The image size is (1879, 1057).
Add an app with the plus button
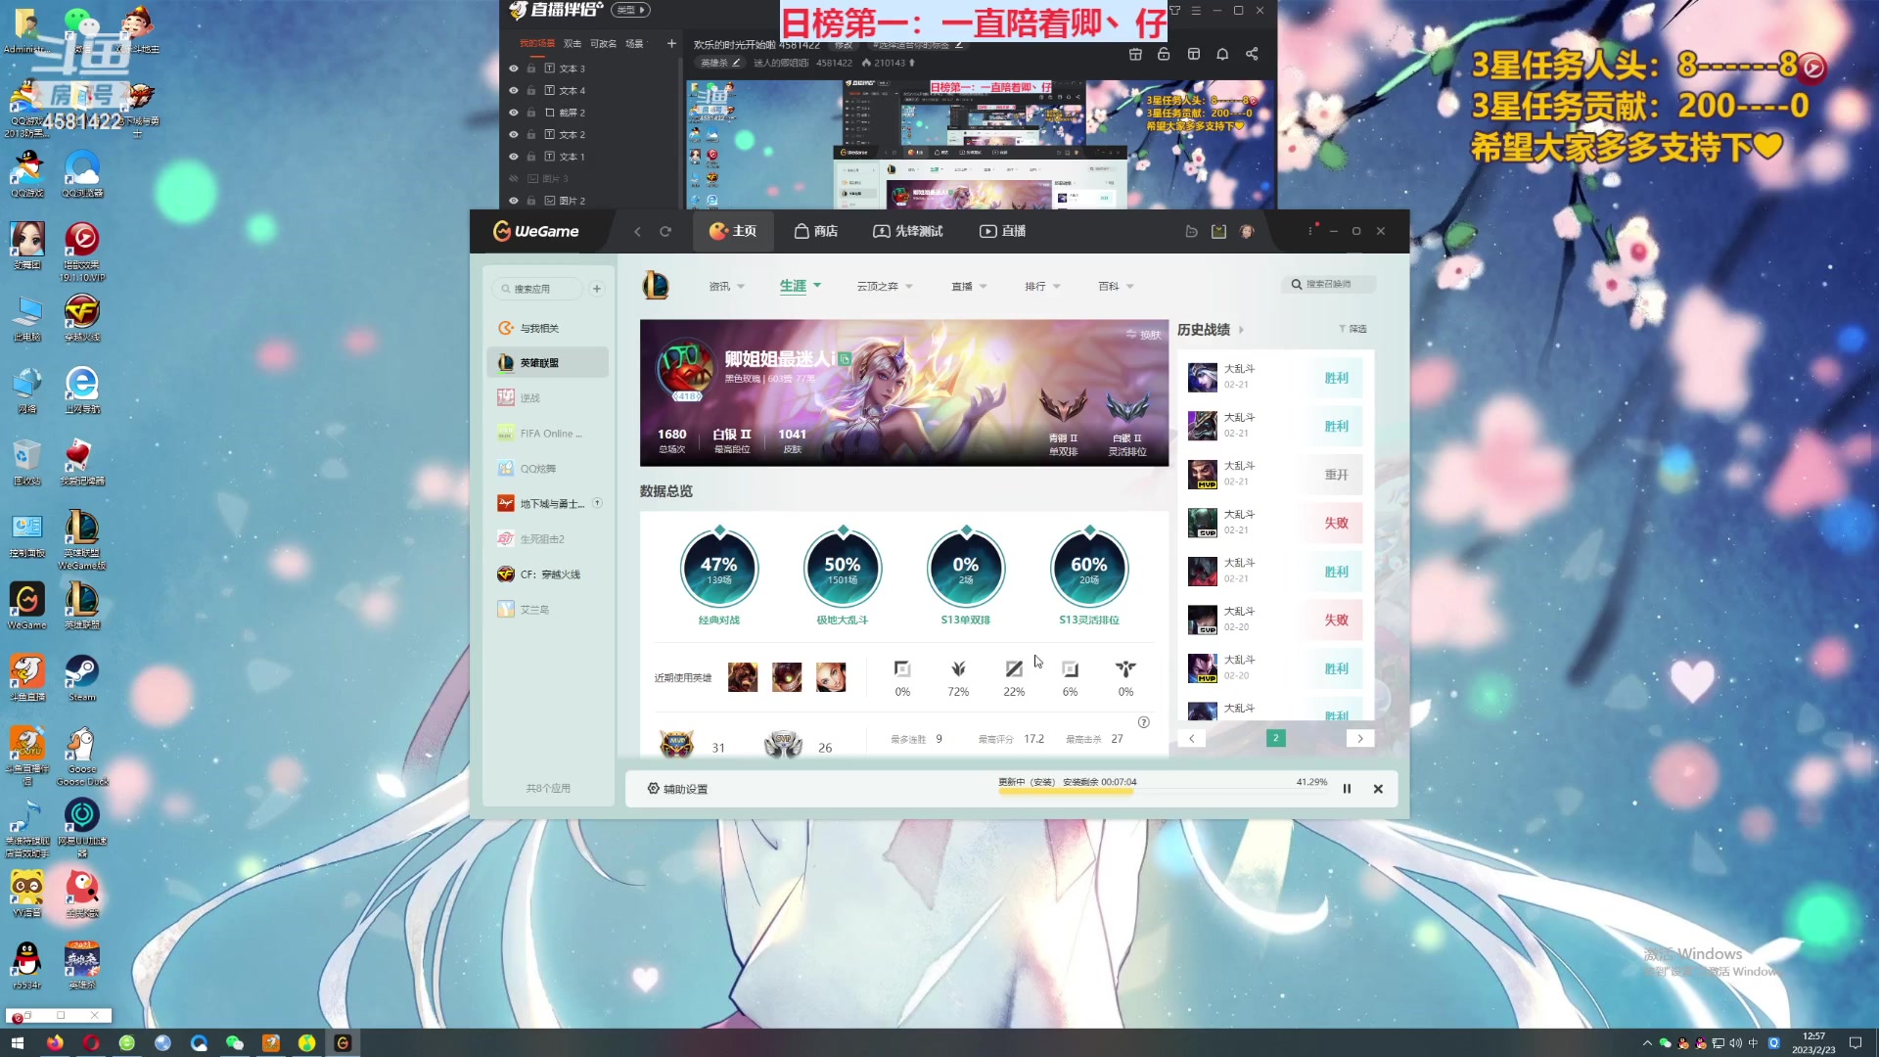click(597, 289)
